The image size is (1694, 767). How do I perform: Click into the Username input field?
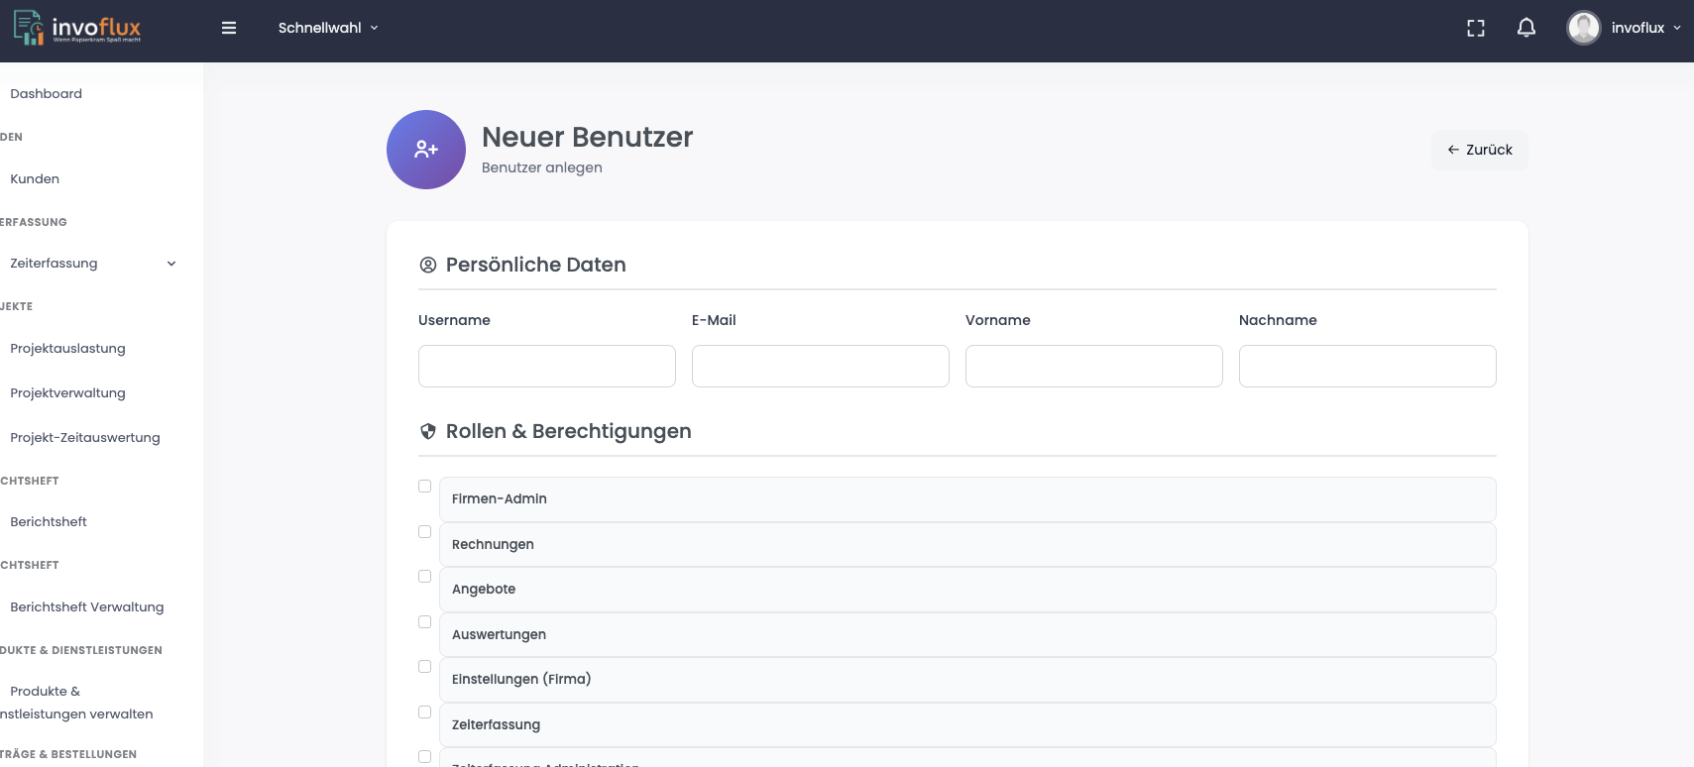pyautogui.click(x=547, y=366)
